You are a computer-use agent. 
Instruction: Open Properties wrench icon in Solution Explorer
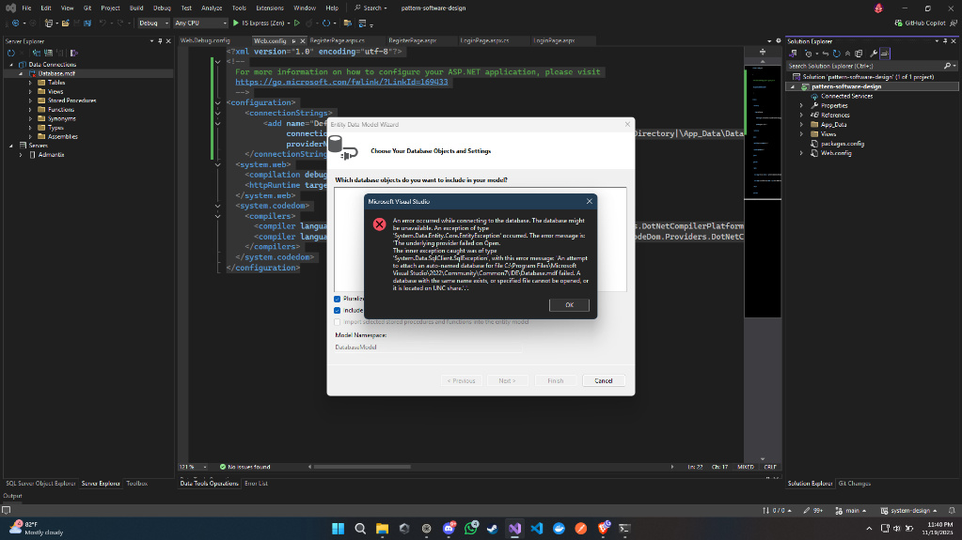click(874, 54)
